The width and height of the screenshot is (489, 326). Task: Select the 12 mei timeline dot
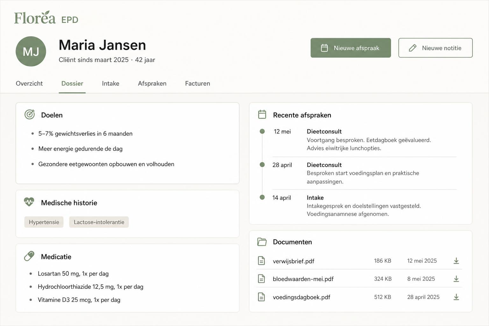coord(262,131)
